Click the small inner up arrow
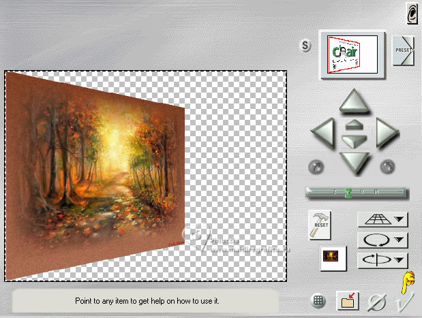Image resolution: width=422 pixels, height=318 pixels. (x=355, y=125)
